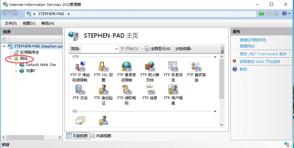Click connections pane scroll right arrow
This screenshot has width=294, height=148.
point(60,137)
